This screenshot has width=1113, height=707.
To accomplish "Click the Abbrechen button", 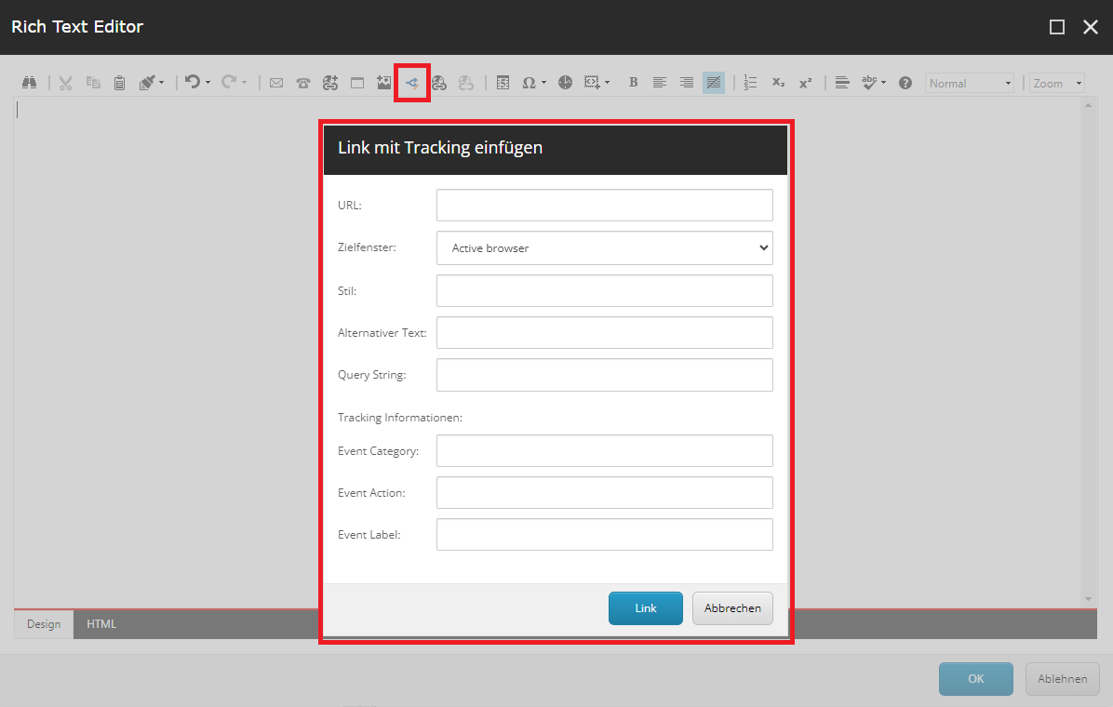I will coord(732,608).
